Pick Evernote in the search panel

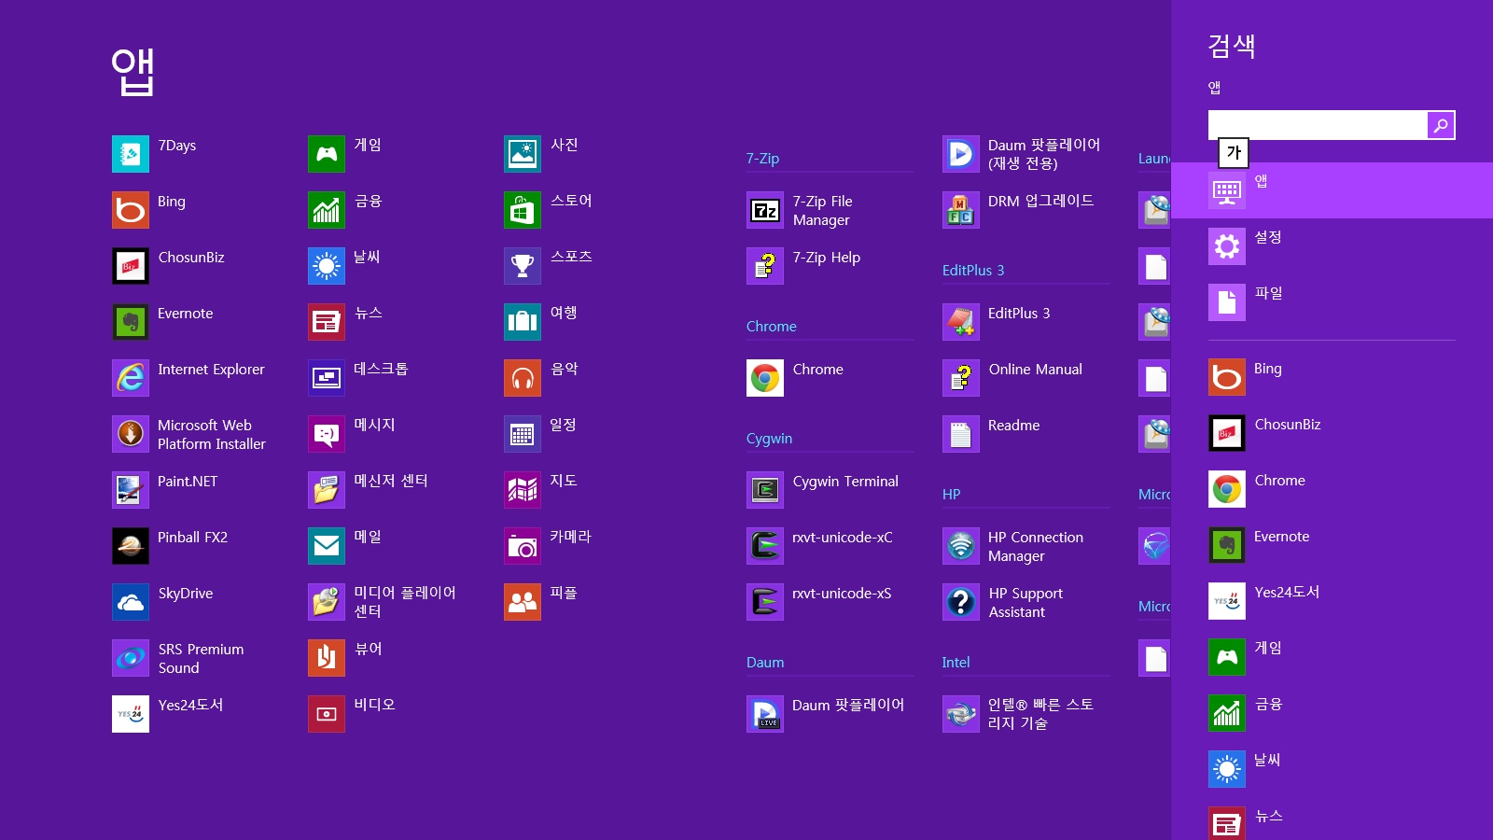pos(1332,546)
